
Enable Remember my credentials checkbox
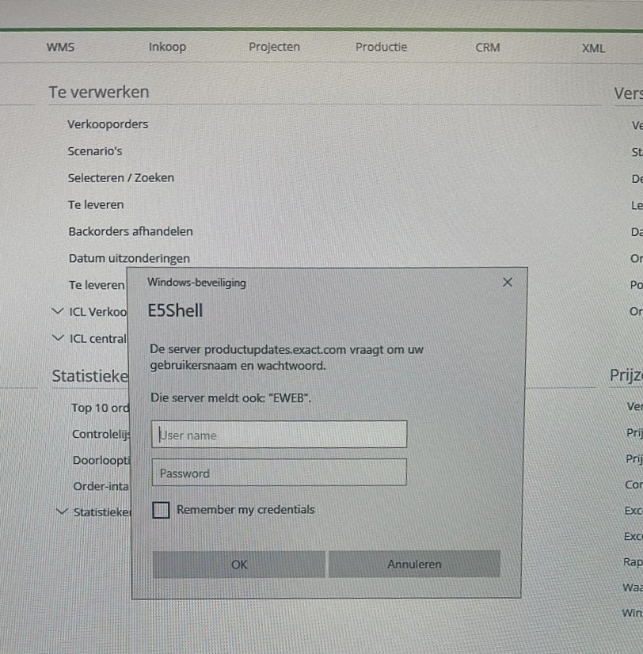[161, 510]
